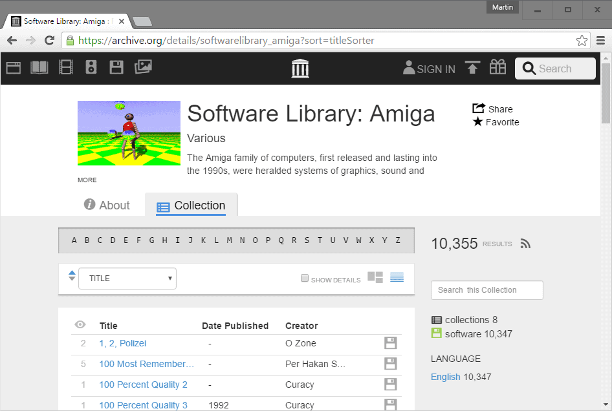
Task: Click the collections 8 filter entry
Action: coord(464,320)
